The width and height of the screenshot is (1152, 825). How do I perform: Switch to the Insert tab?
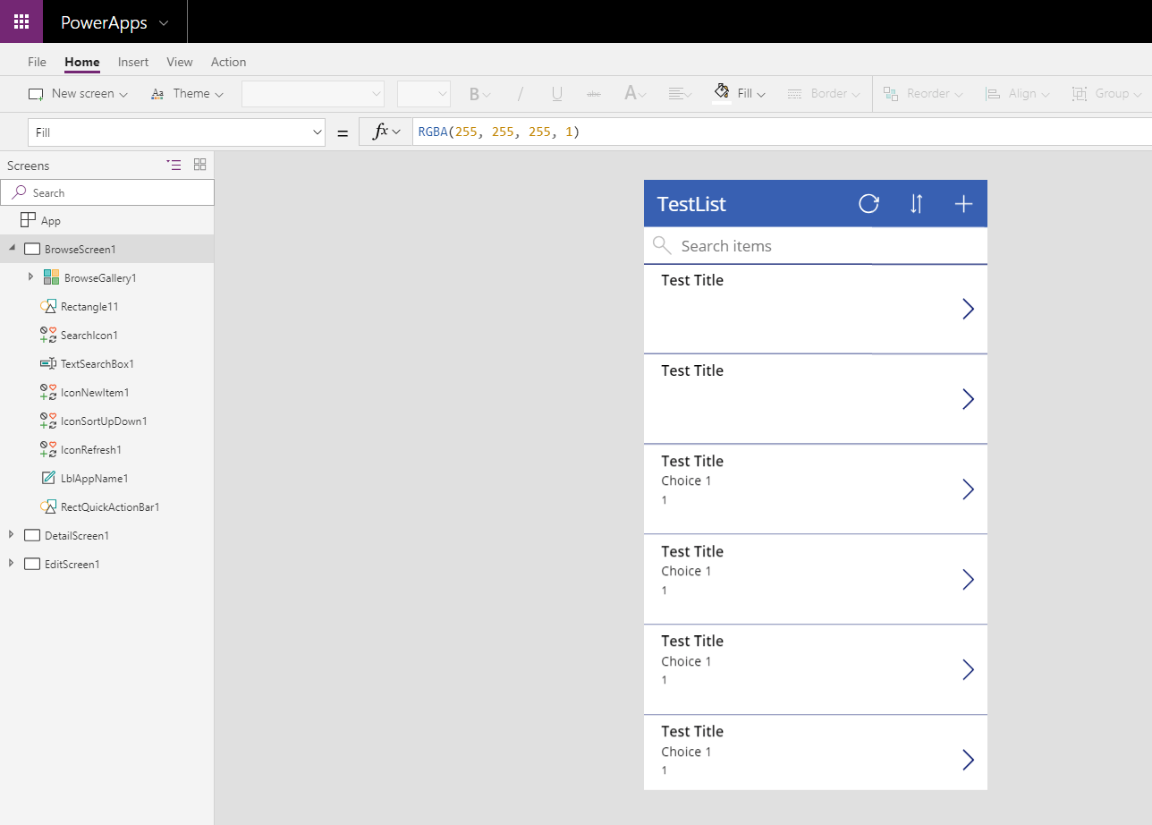(133, 62)
